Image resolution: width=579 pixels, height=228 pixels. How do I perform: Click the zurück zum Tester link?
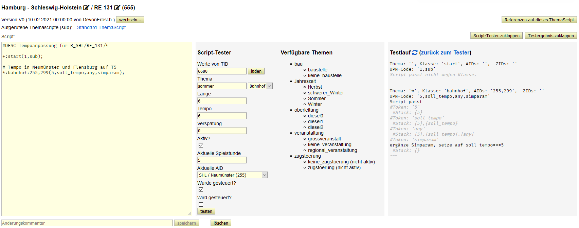click(x=445, y=52)
